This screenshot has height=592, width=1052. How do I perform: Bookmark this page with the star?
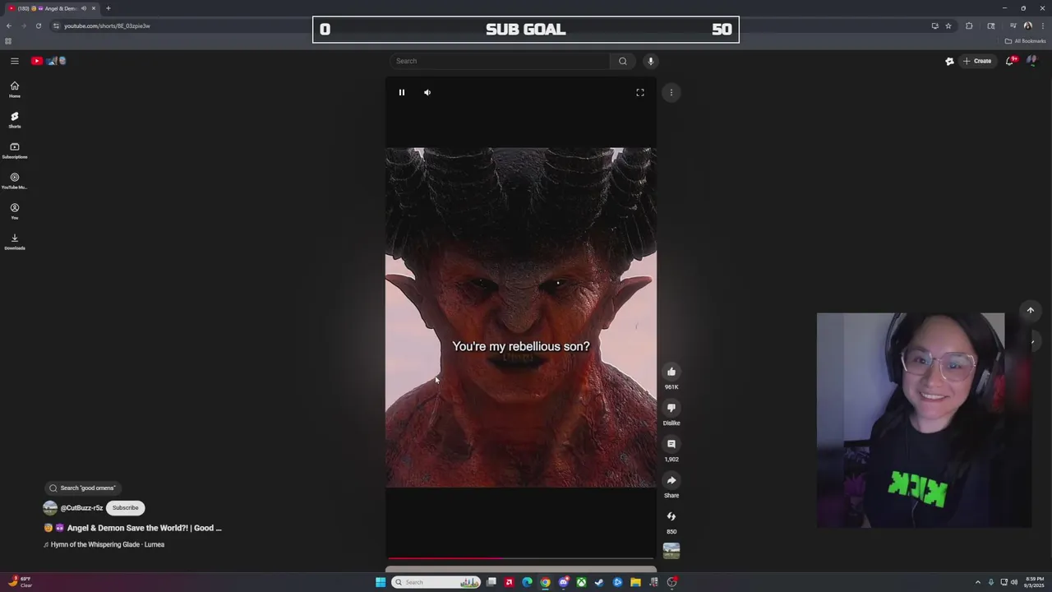pos(948,25)
